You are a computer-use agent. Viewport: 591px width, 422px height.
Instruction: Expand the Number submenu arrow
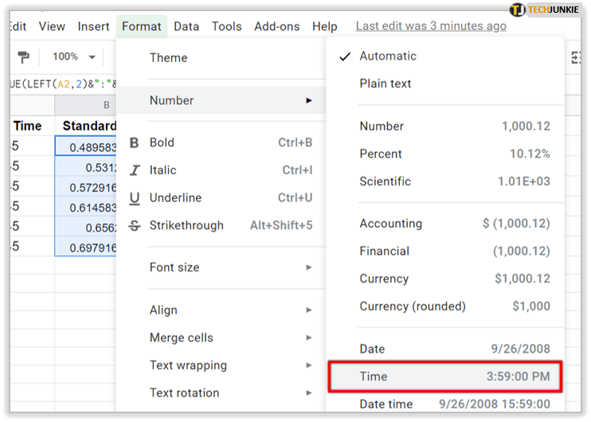(308, 100)
